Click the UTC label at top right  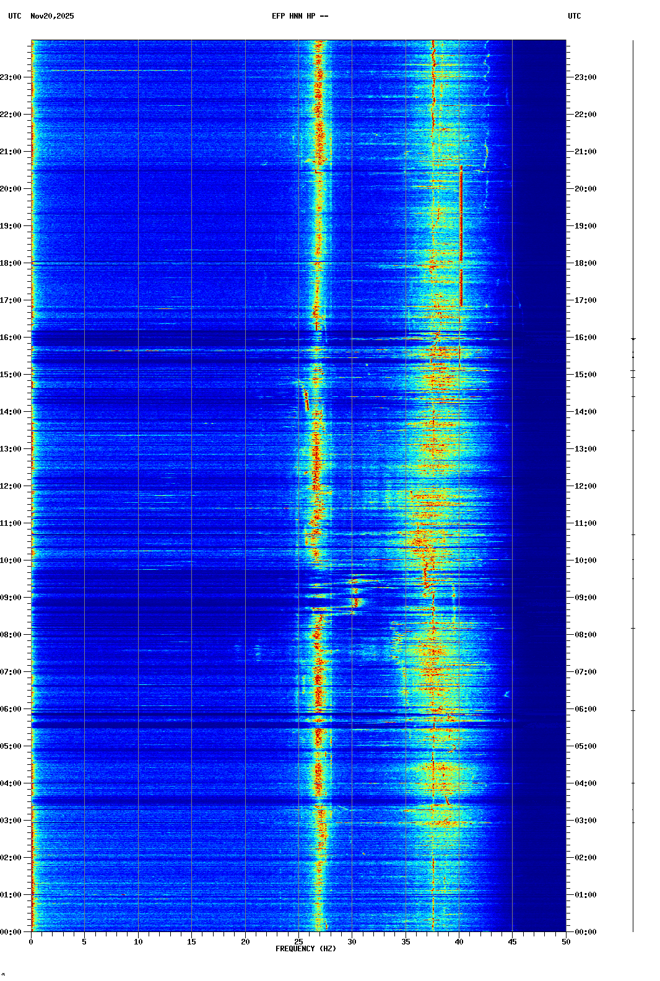574,16
